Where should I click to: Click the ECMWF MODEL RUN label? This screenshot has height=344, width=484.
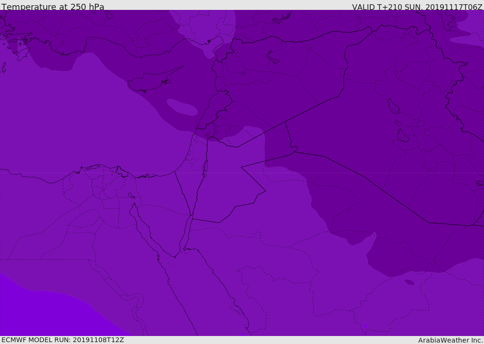pos(62,340)
